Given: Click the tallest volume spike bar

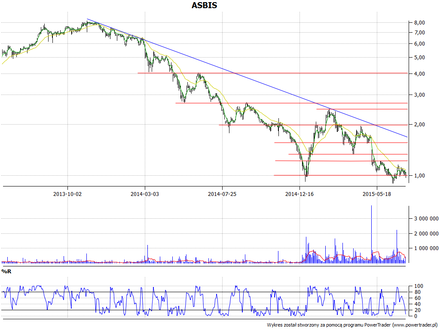Looking at the screenshot, I should pos(371,234).
